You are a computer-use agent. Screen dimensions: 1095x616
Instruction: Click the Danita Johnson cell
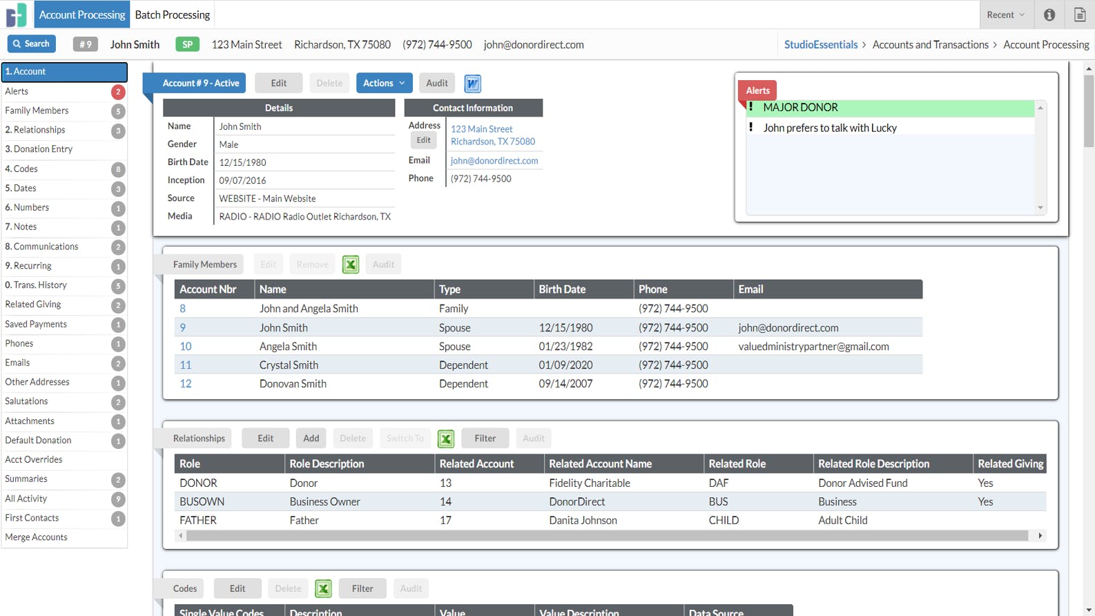(x=624, y=521)
